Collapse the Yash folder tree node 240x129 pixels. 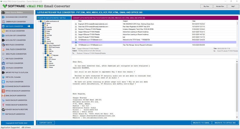click(x=43, y=53)
